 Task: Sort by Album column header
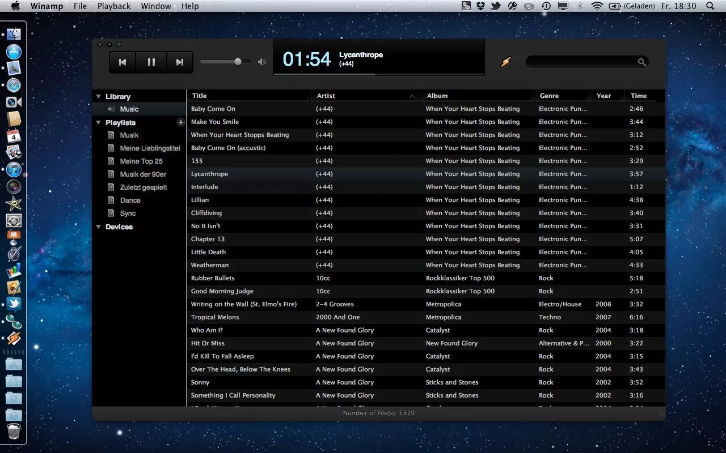[x=478, y=96]
